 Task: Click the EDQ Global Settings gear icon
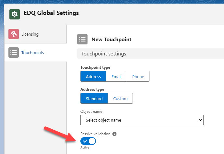point(14,15)
